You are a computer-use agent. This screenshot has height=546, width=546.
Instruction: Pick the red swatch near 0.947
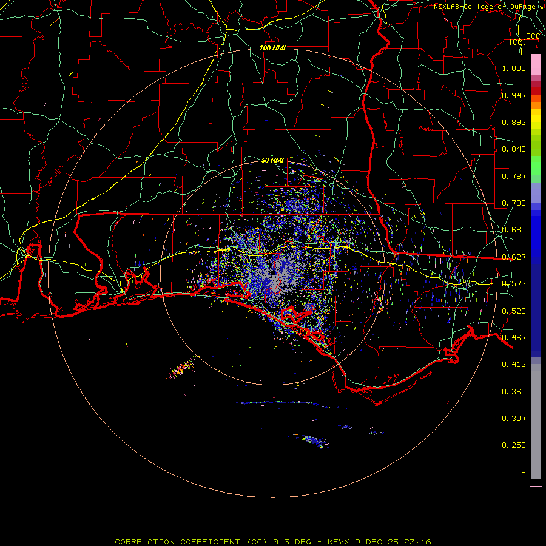point(536,91)
